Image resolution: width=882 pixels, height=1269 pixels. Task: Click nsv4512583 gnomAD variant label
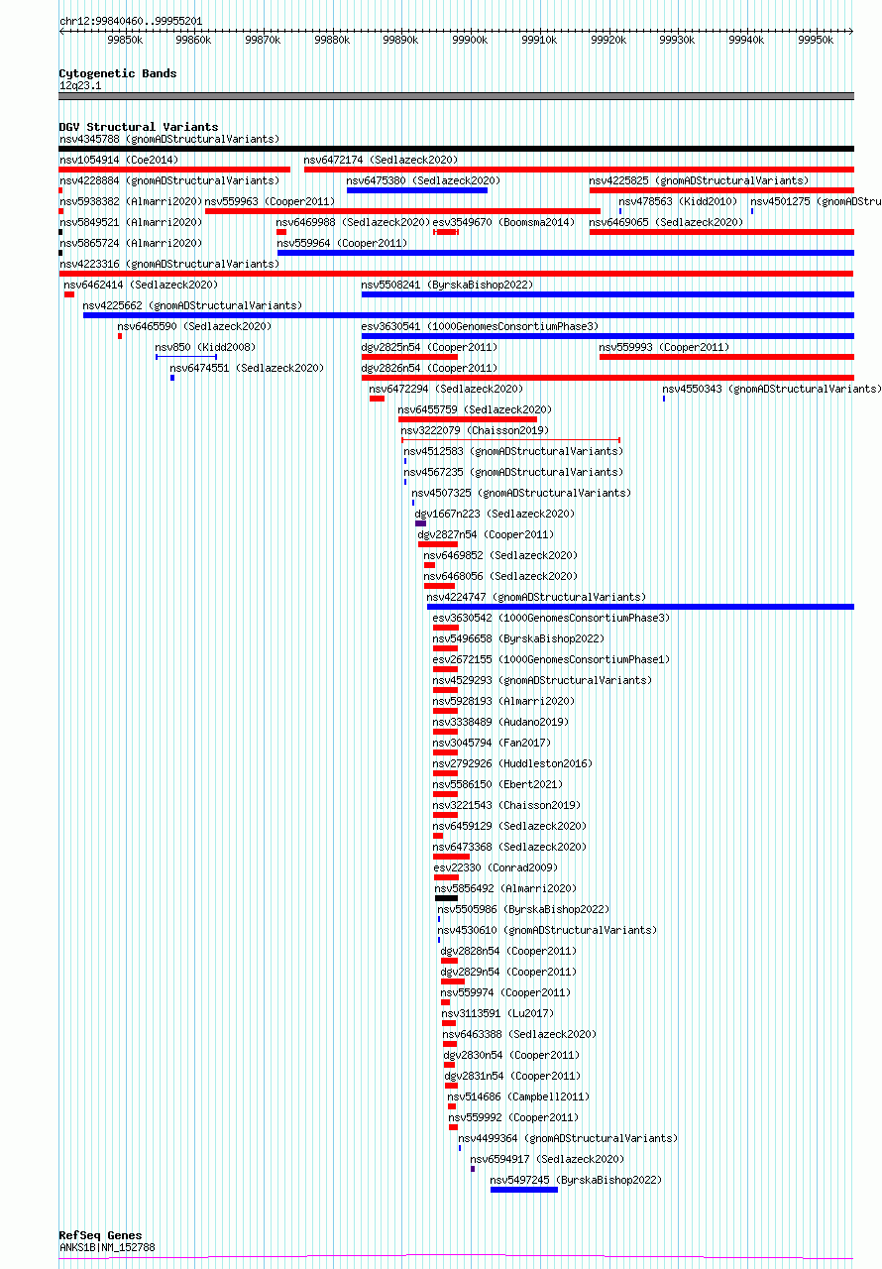[x=513, y=451]
